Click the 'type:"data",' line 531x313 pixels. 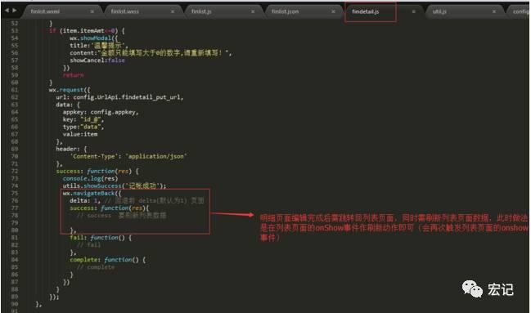[83, 127]
